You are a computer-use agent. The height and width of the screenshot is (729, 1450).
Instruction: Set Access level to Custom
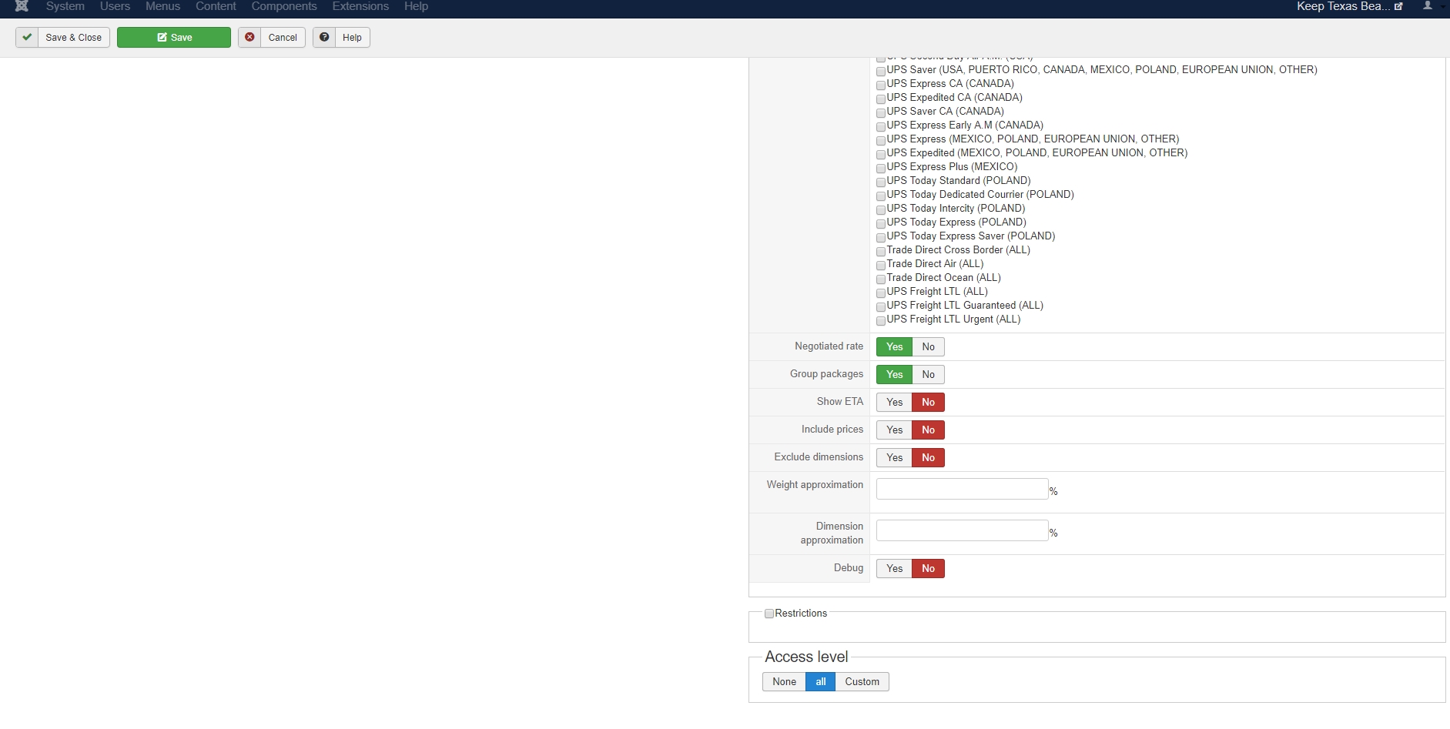862,682
